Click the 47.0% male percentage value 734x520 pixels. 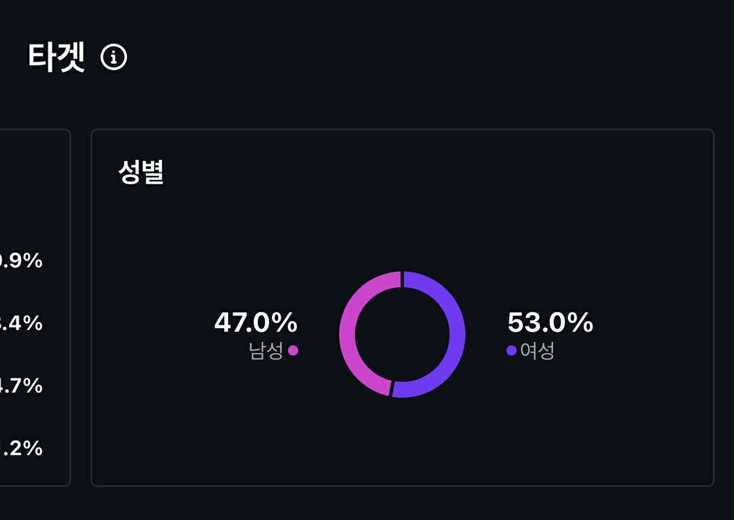(256, 323)
